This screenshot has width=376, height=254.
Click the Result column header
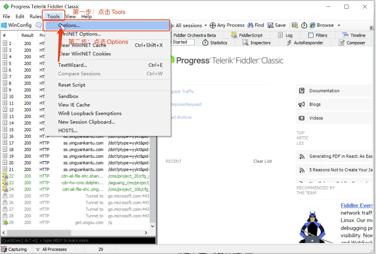(28, 35)
